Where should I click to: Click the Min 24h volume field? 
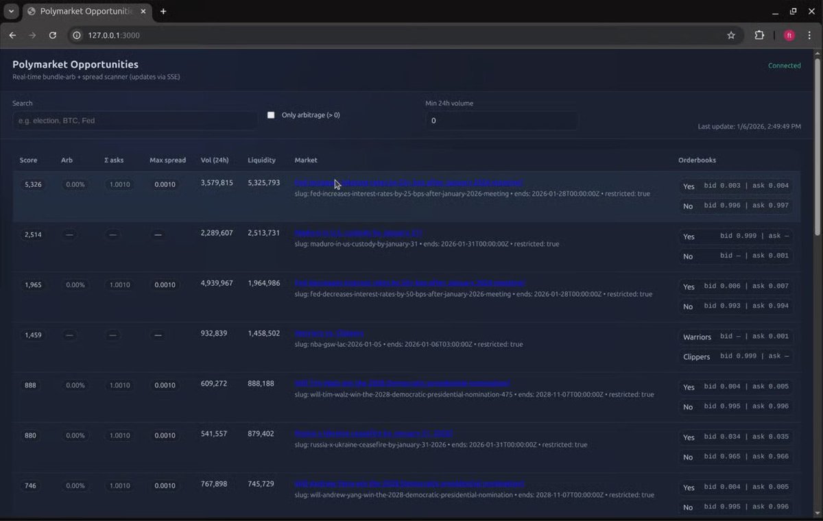point(501,121)
